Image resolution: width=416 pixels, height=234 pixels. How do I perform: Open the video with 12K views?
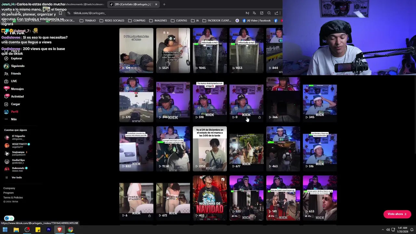click(136, 50)
